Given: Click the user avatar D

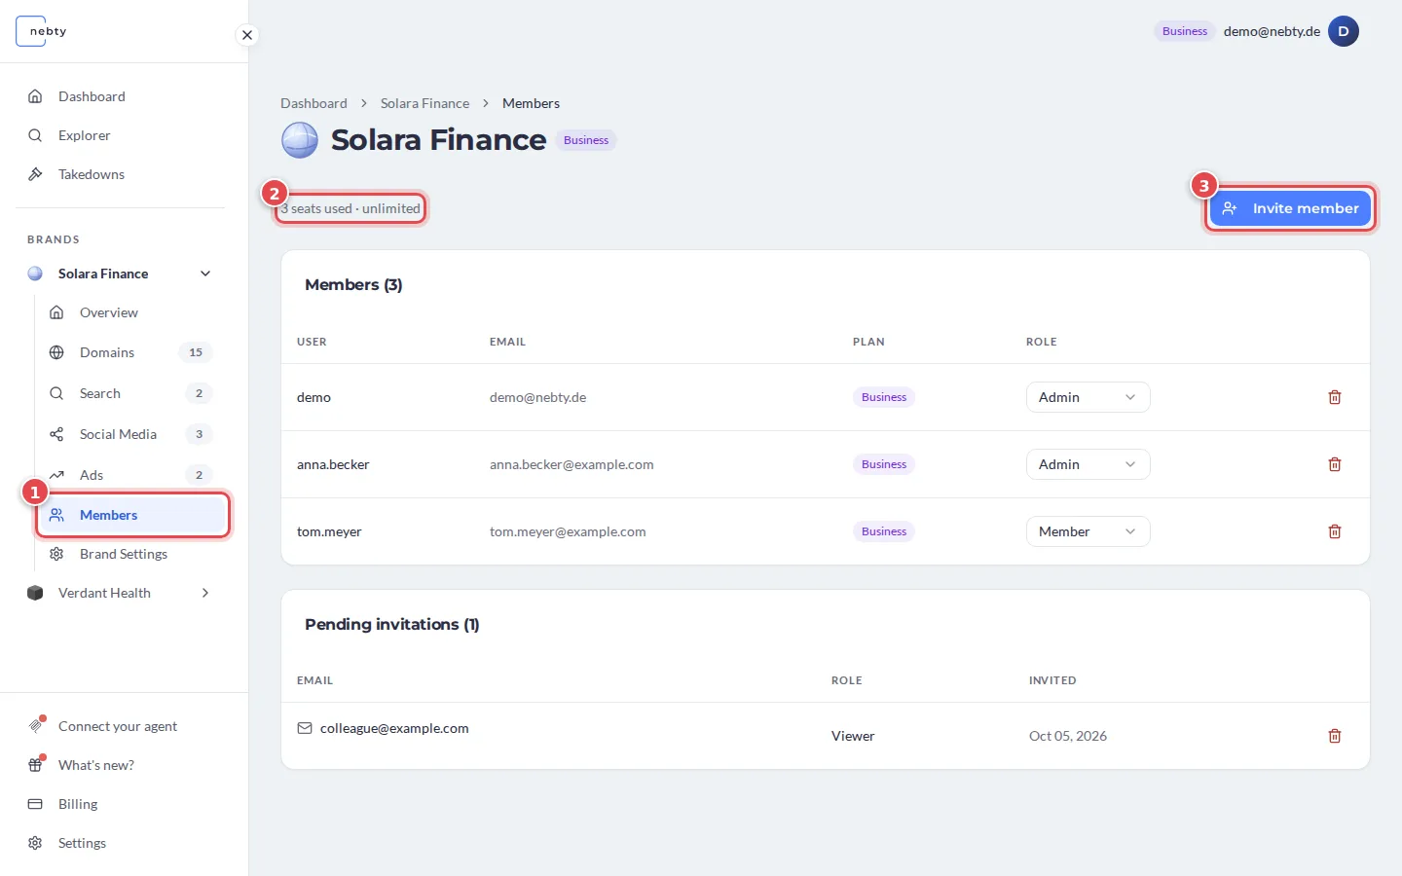Looking at the screenshot, I should coord(1344,31).
